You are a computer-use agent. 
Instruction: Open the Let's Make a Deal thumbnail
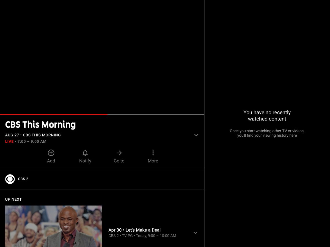pos(53,226)
